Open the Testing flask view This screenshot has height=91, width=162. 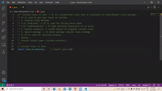(4, 52)
